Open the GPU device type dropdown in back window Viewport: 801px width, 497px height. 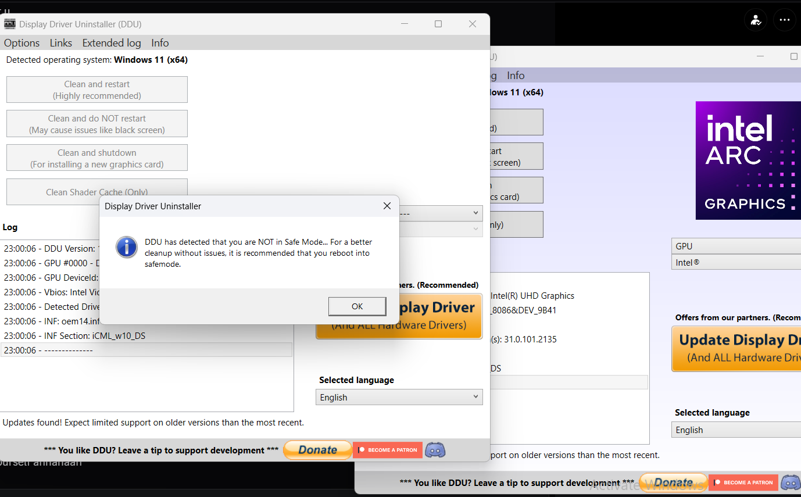point(736,246)
